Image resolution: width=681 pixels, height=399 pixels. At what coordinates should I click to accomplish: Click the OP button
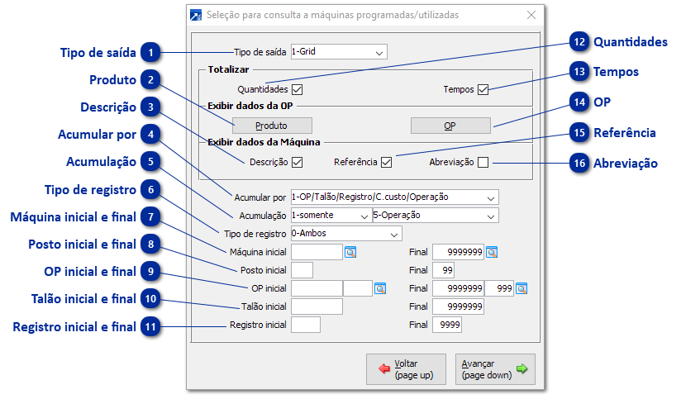point(450,126)
